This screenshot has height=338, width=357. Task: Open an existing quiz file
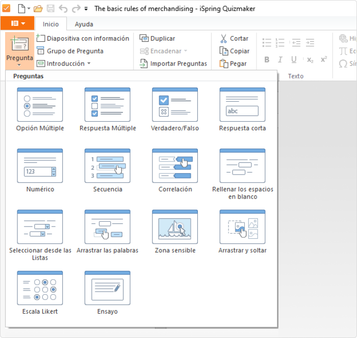tap(38, 9)
